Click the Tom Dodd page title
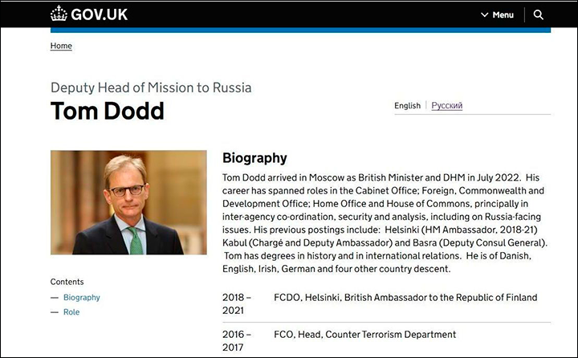The image size is (578, 358). [x=108, y=111]
